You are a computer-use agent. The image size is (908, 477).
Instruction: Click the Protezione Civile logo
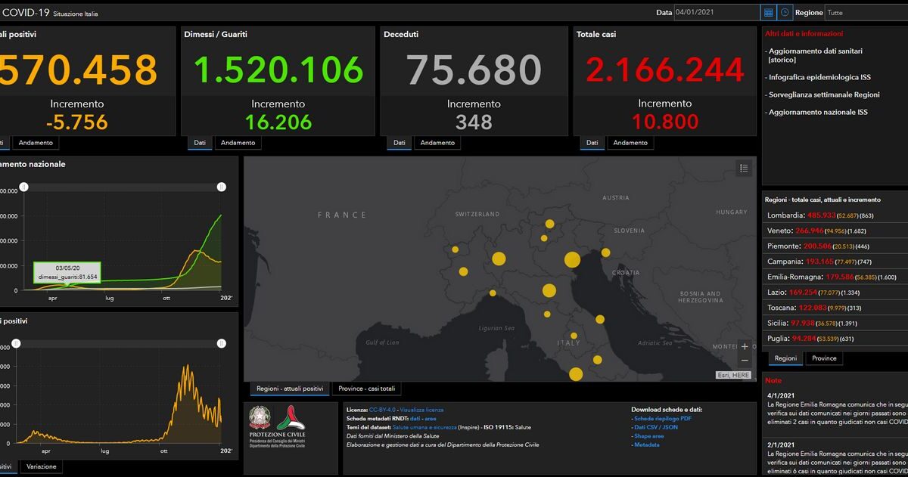(x=291, y=426)
